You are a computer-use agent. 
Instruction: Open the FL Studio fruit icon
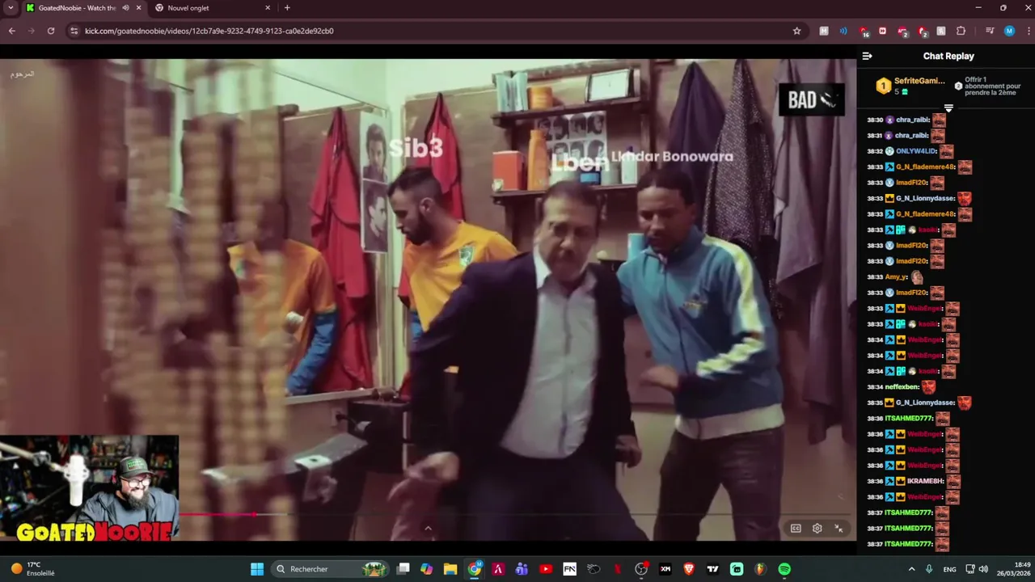tap(760, 569)
